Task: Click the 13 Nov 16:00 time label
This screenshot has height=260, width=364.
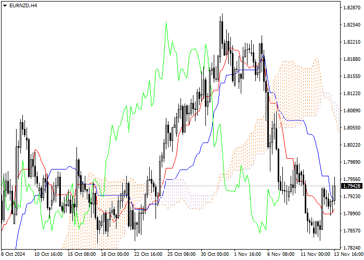Action: point(349,254)
